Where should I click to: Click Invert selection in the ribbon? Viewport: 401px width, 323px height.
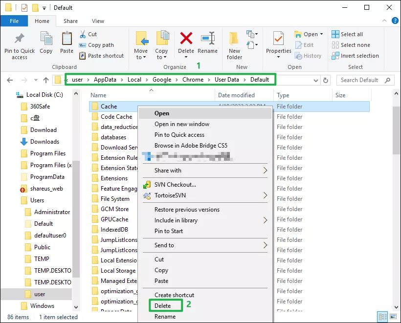355,56
